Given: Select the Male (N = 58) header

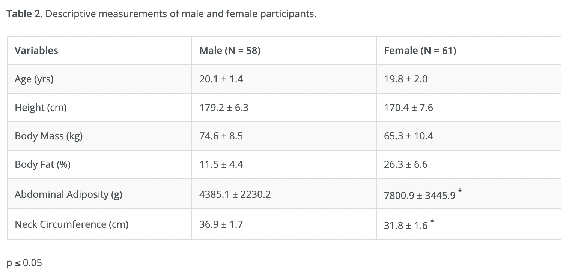Looking at the screenshot, I should [x=230, y=51].
